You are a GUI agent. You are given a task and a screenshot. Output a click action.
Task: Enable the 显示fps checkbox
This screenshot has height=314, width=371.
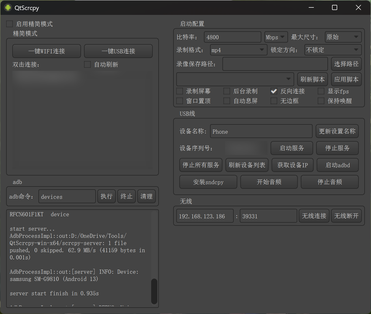321,91
